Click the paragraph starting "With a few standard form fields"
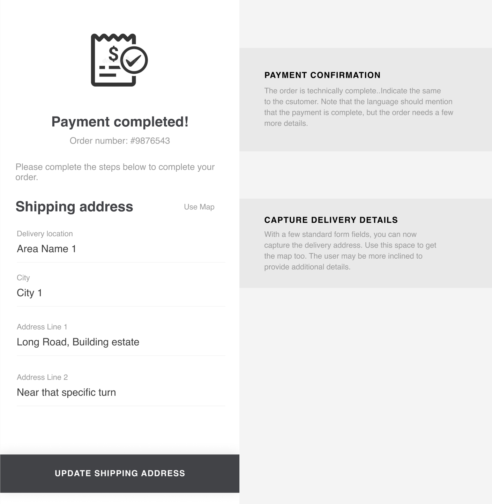 [350, 251]
